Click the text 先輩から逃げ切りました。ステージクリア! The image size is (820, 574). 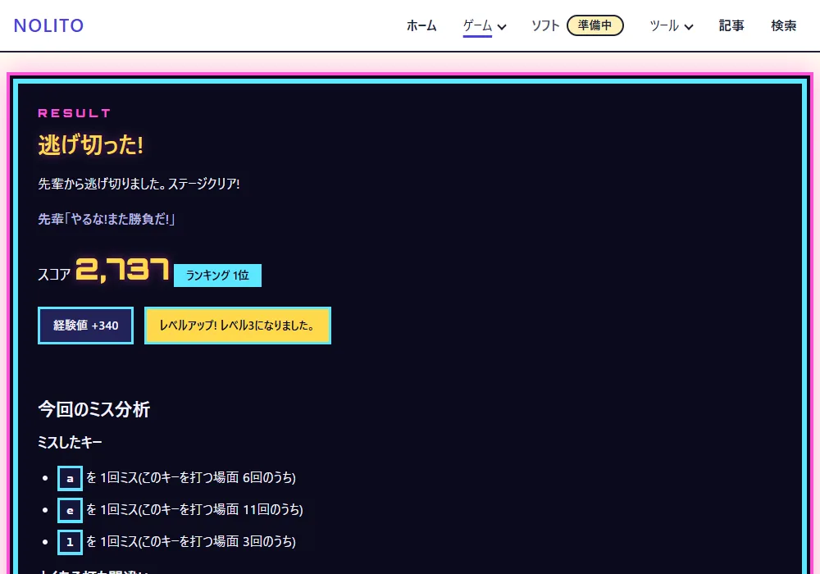point(139,184)
